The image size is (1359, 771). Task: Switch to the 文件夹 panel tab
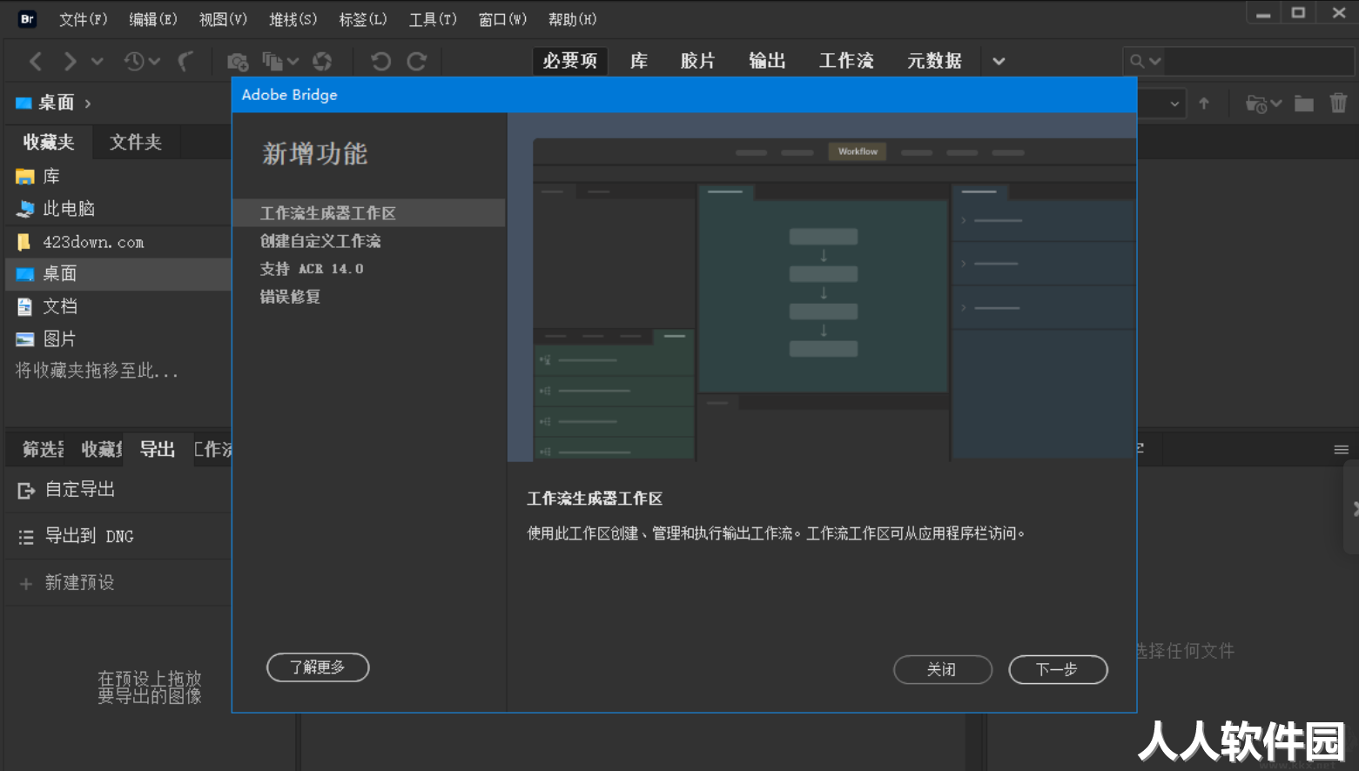136,142
